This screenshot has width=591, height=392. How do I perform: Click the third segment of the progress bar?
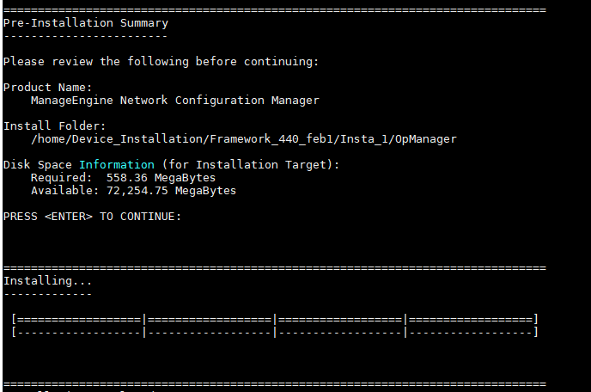pos(339,320)
